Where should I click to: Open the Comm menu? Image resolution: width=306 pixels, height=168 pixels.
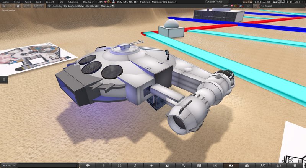[17, 2]
